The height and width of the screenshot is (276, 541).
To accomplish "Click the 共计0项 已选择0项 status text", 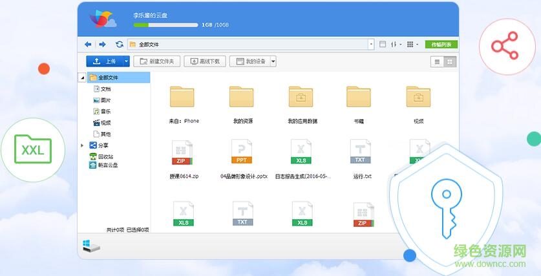I will tap(128, 229).
